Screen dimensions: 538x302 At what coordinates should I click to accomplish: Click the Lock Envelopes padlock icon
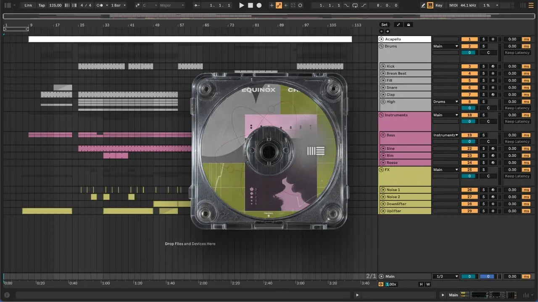coord(408,25)
